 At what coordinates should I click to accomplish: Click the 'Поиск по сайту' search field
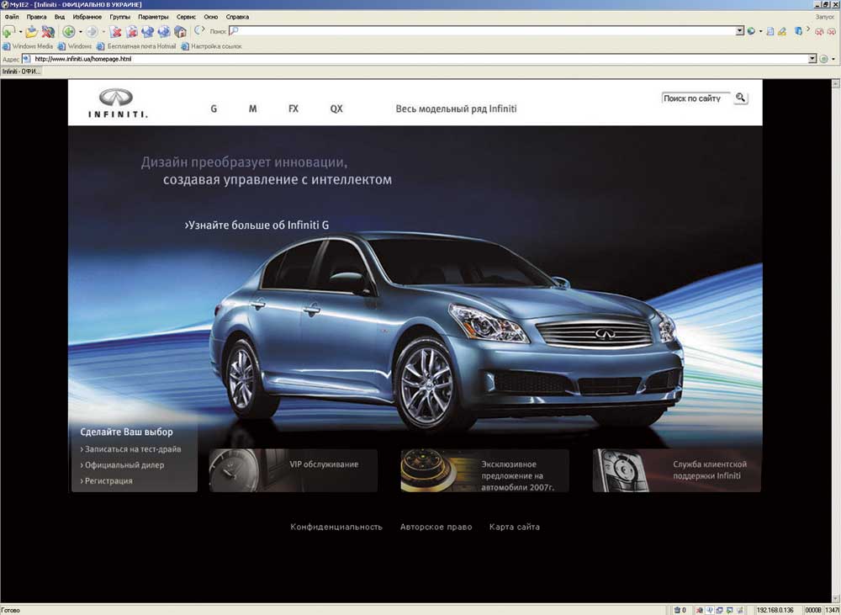695,98
